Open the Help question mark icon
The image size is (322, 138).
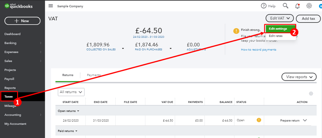[x=264, y=6]
